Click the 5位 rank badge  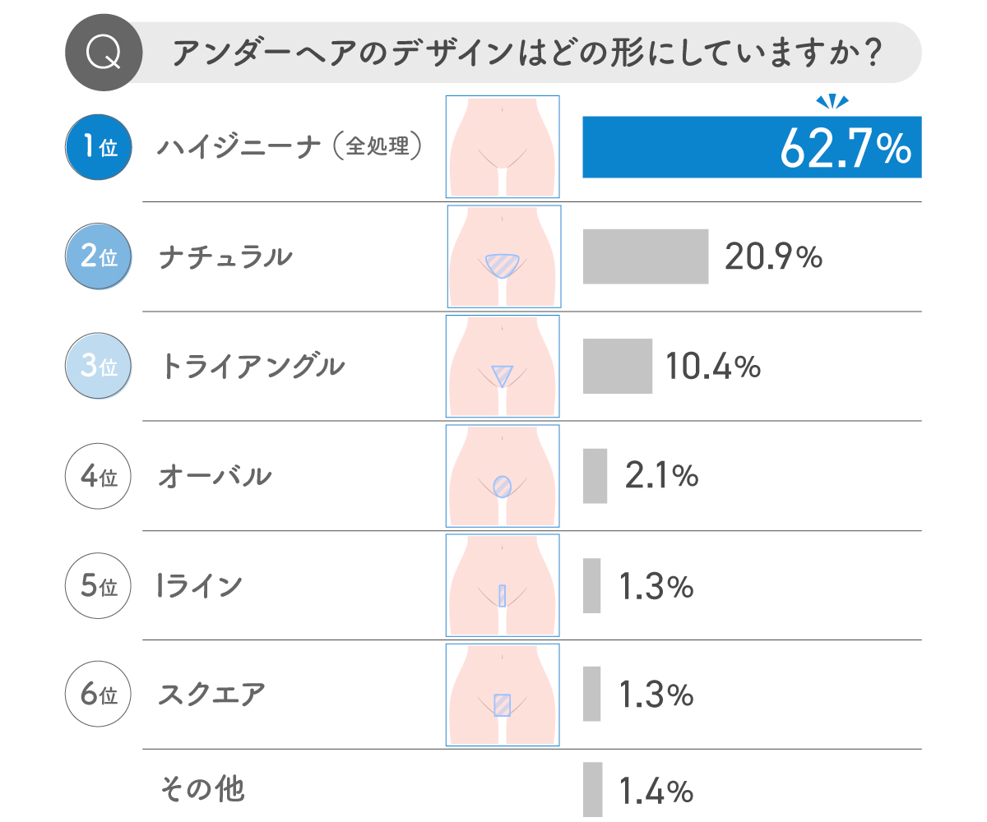click(x=99, y=586)
